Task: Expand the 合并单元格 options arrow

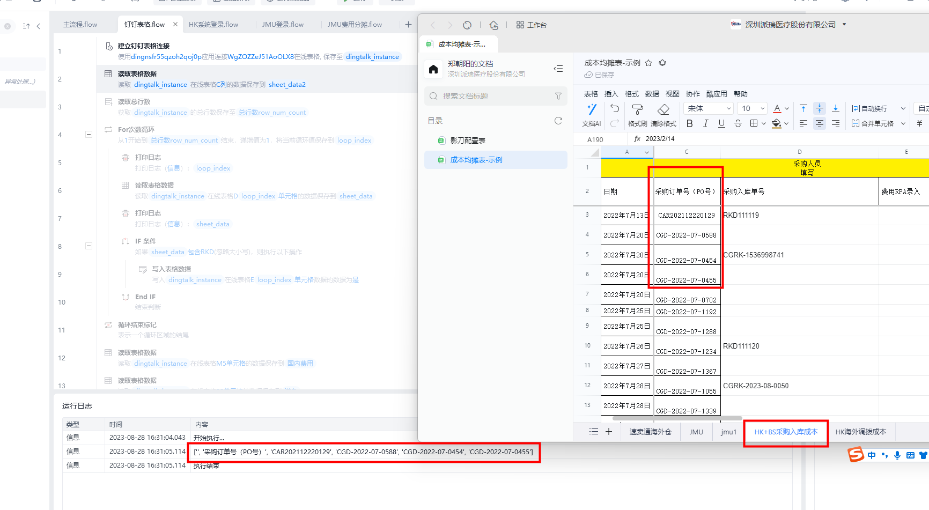Action: [x=903, y=123]
